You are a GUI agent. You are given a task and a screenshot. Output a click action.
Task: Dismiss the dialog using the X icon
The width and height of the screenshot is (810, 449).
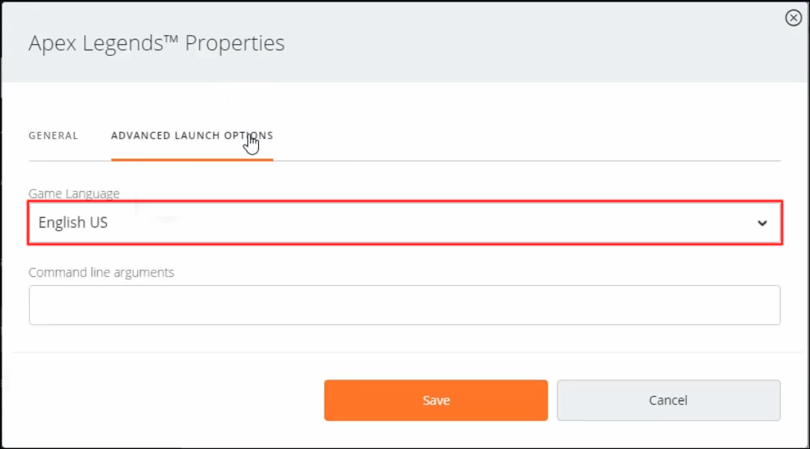click(794, 18)
